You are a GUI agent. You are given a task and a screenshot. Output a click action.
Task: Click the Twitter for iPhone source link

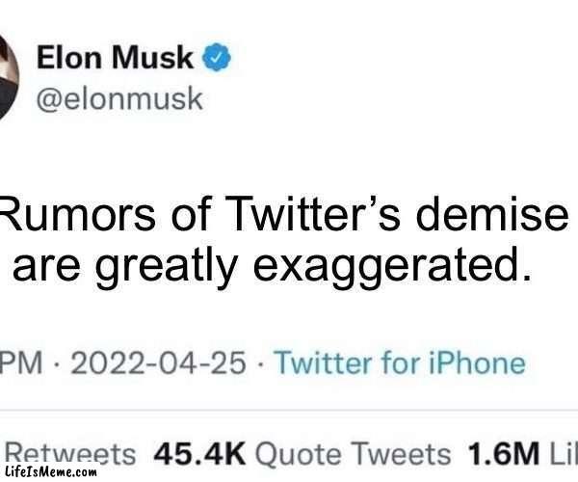tap(400, 363)
